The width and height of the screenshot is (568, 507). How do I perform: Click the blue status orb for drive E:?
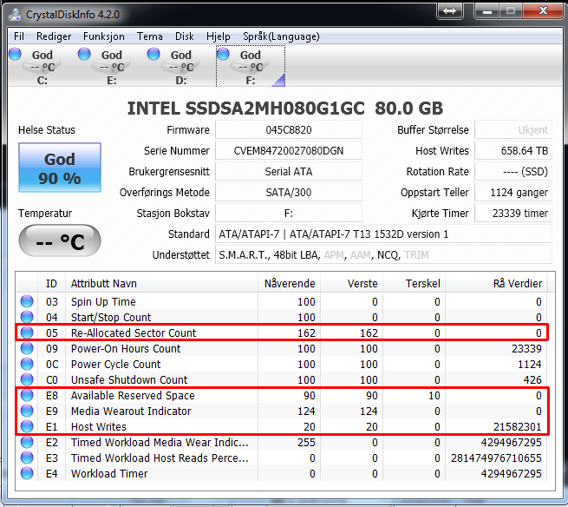84,54
